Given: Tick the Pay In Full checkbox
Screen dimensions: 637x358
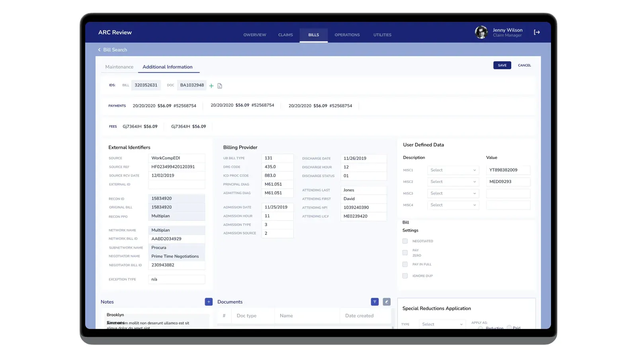Looking at the screenshot, I should point(405,264).
